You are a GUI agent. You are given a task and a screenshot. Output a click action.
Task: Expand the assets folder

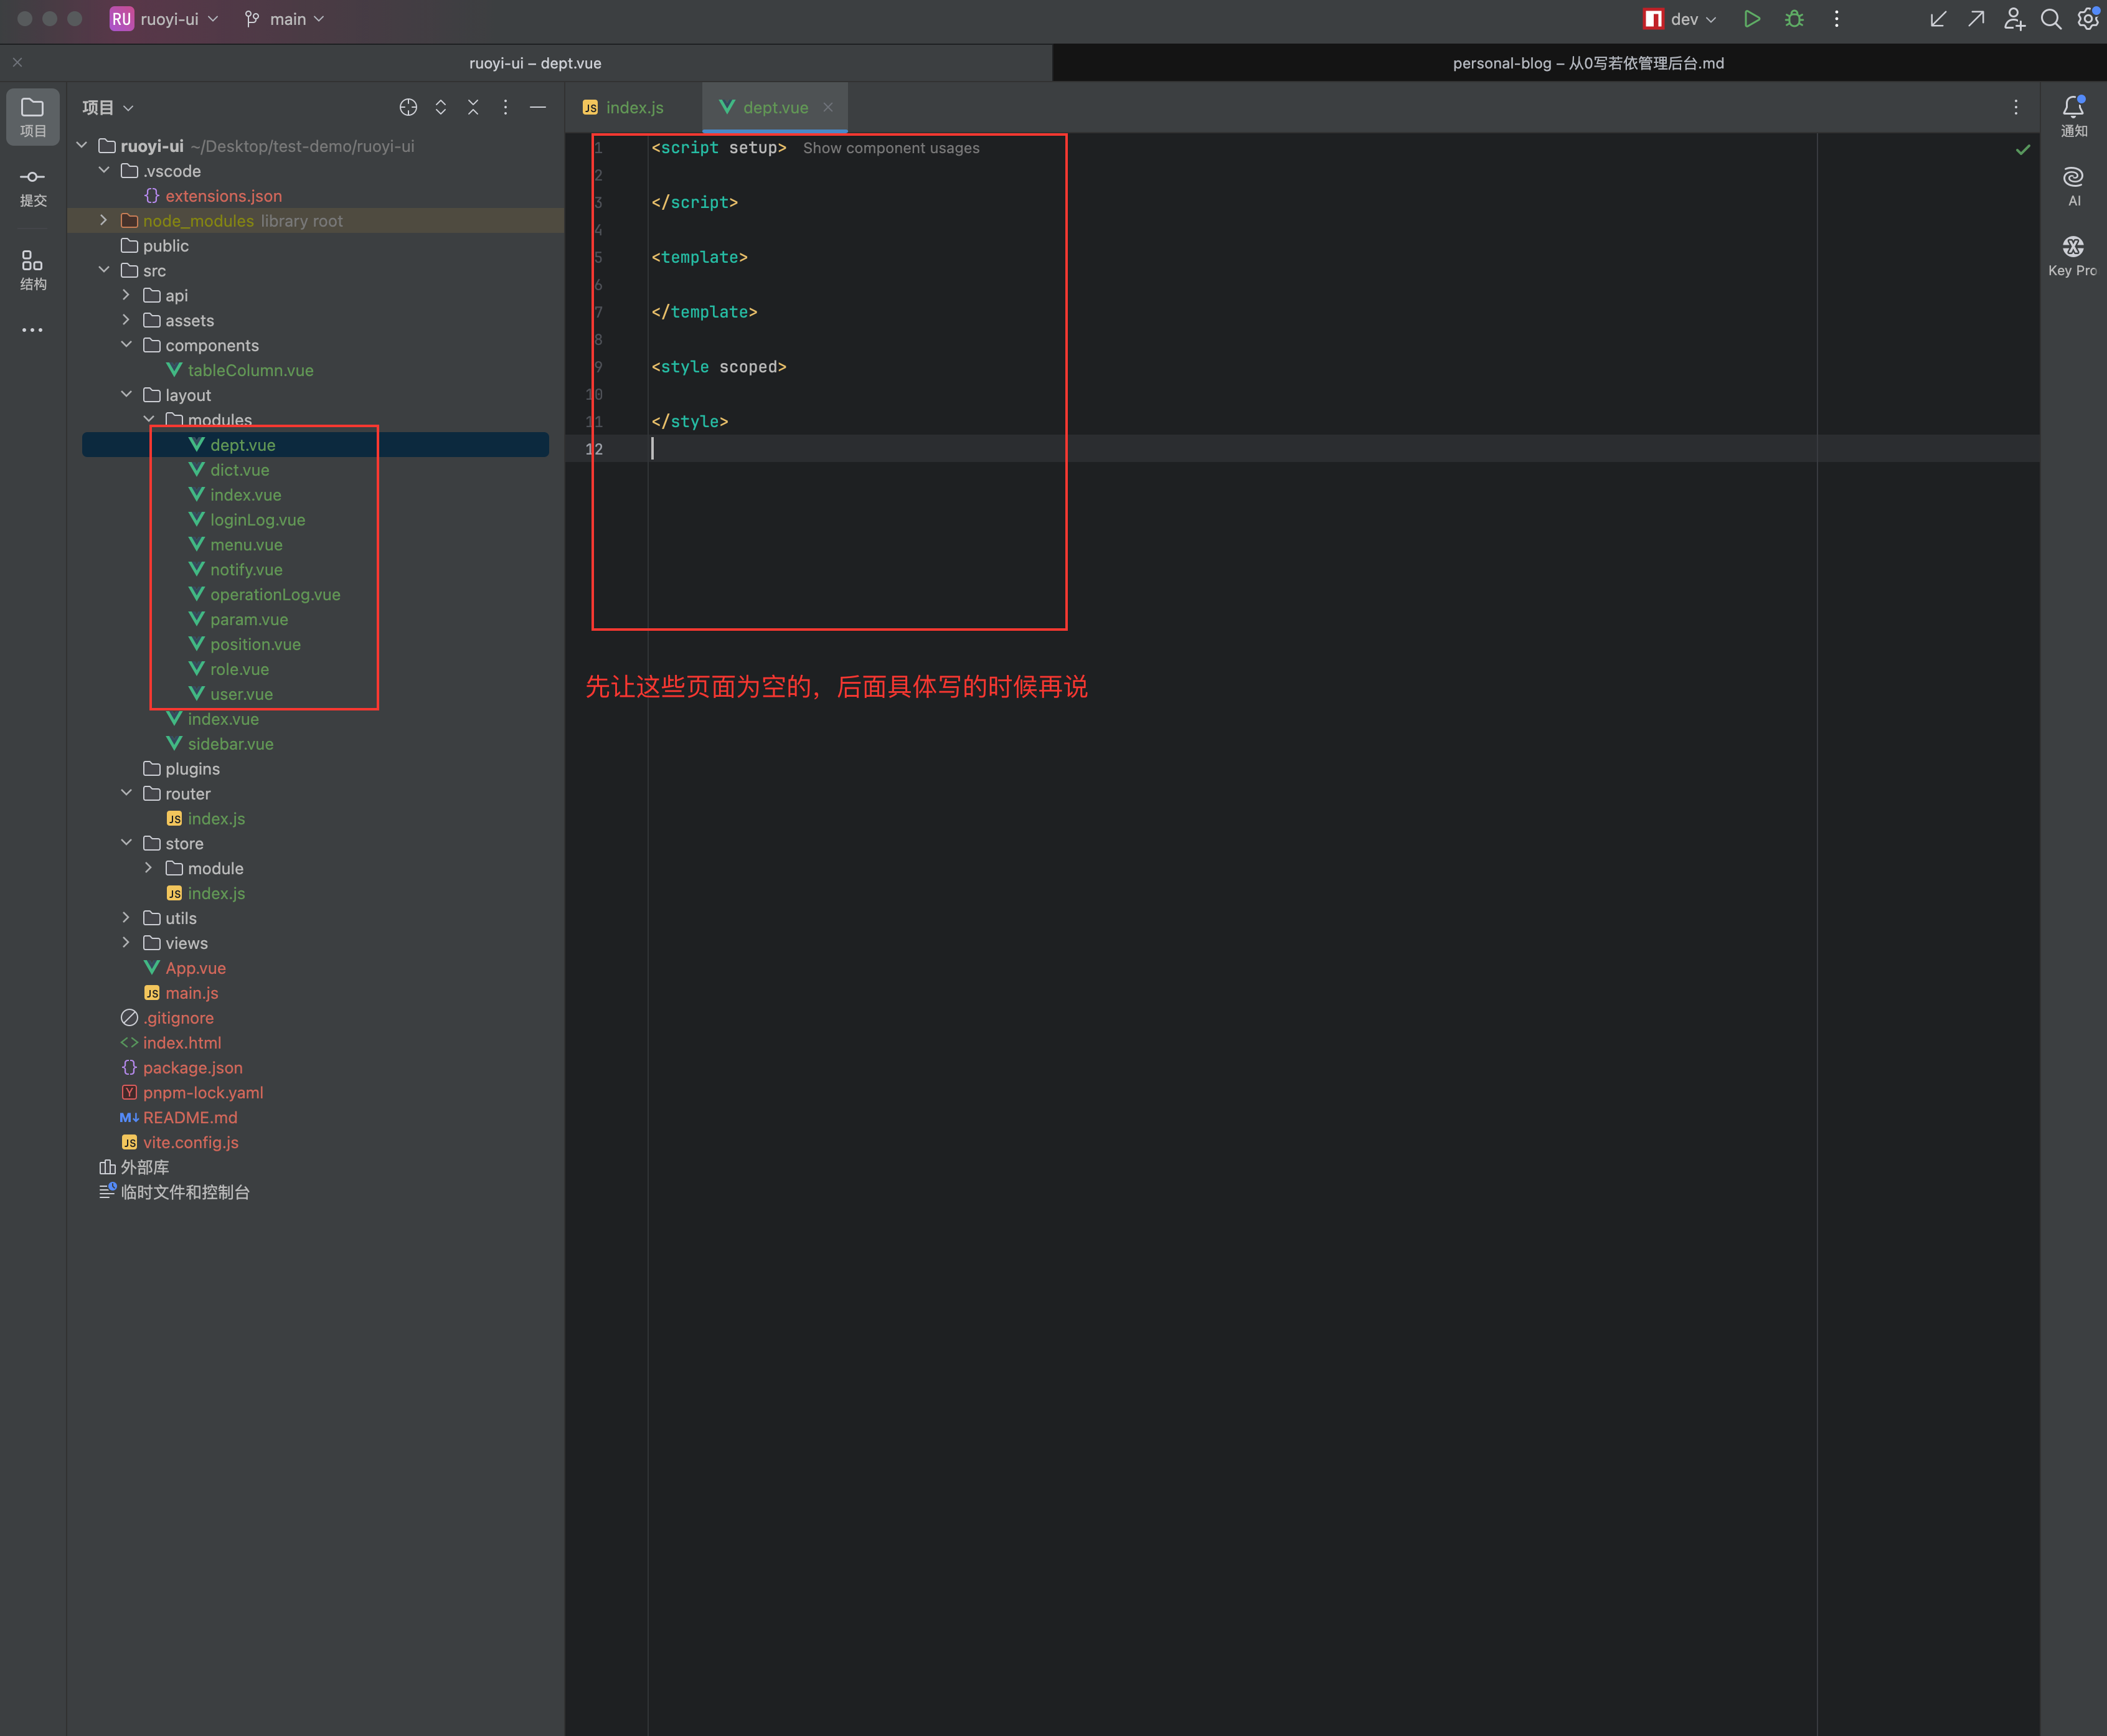point(126,320)
